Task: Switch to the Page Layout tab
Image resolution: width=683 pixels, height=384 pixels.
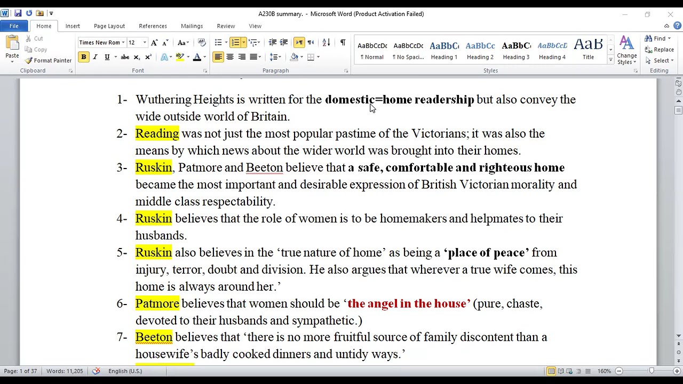Action: (x=109, y=26)
